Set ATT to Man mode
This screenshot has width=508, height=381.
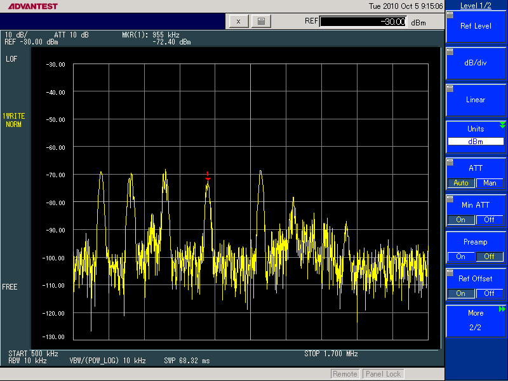pos(490,183)
